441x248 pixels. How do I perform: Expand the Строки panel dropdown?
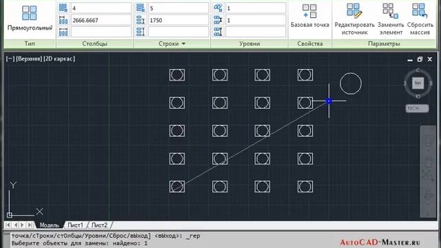coord(183,43)
